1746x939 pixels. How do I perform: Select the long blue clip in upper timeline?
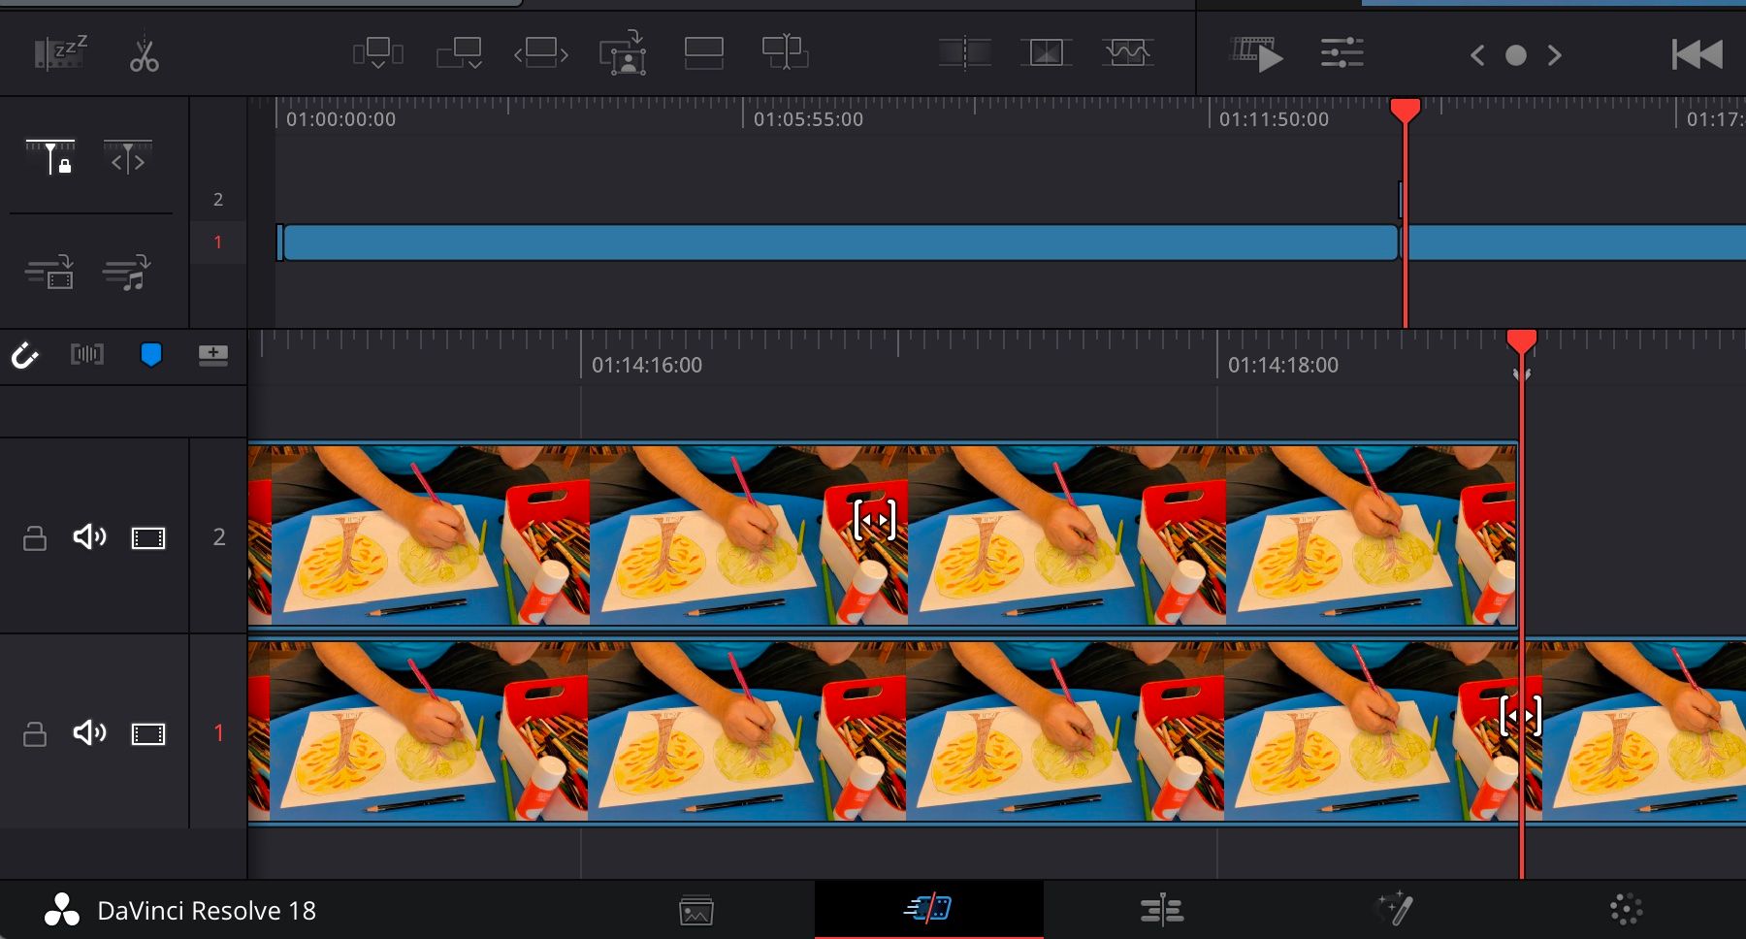840,243
